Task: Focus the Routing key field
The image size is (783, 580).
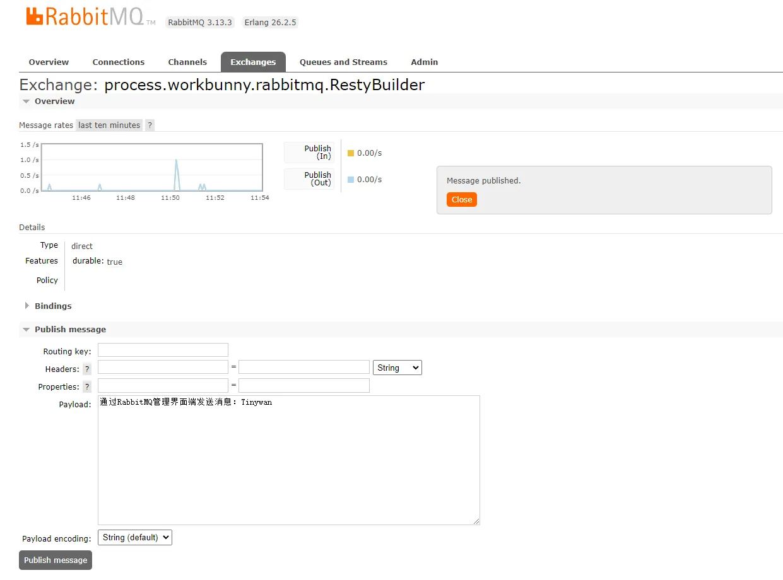Action: tap(163, 350)
